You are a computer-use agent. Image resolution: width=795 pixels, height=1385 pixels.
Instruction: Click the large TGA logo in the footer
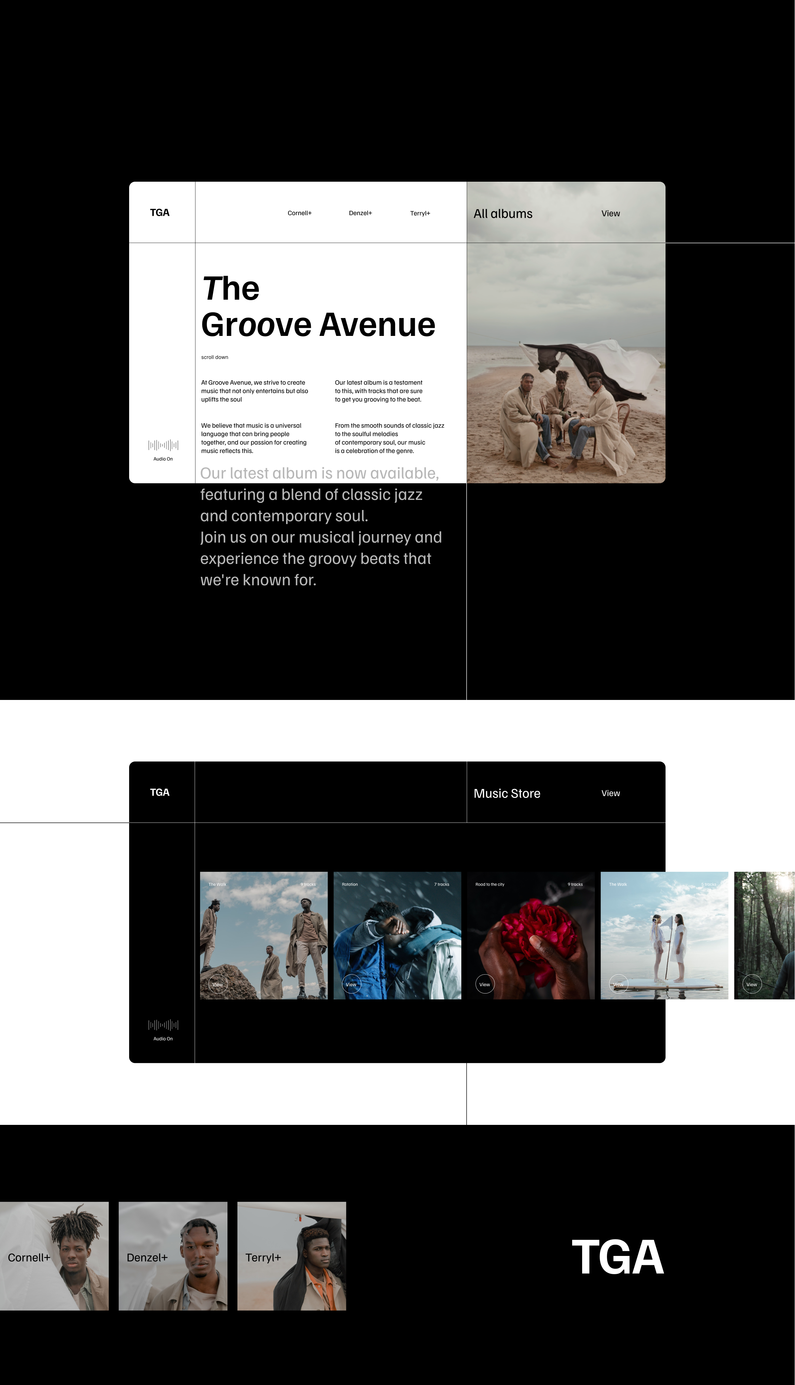618,1257
